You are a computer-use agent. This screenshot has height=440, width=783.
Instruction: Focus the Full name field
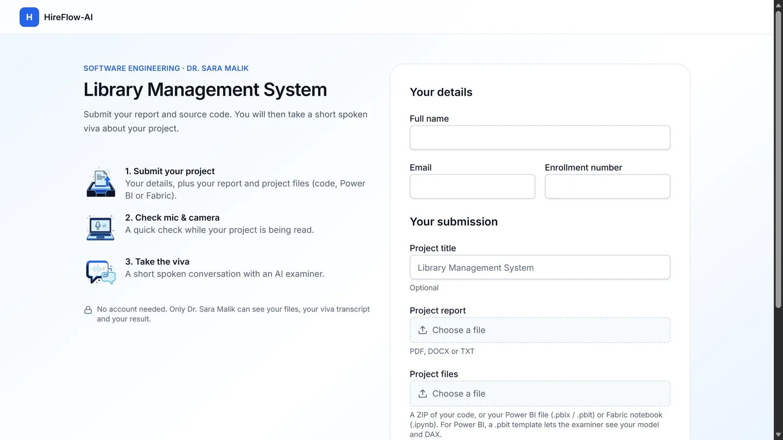pyautogui.click(x=540, y=137)
